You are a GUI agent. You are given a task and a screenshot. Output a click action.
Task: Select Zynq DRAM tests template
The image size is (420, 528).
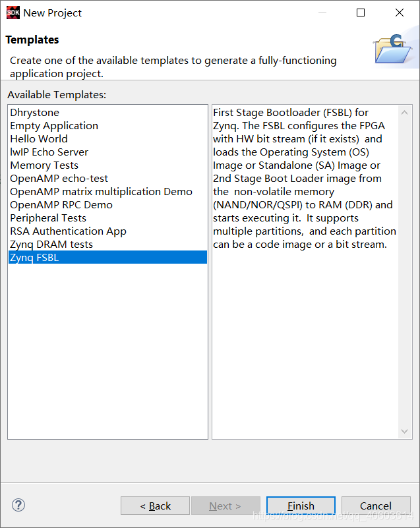pyautogui.click(x=107, y=244)
